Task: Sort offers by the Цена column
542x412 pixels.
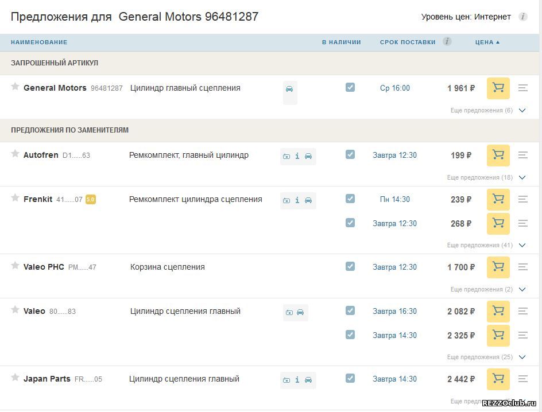Action: [487, 42]
